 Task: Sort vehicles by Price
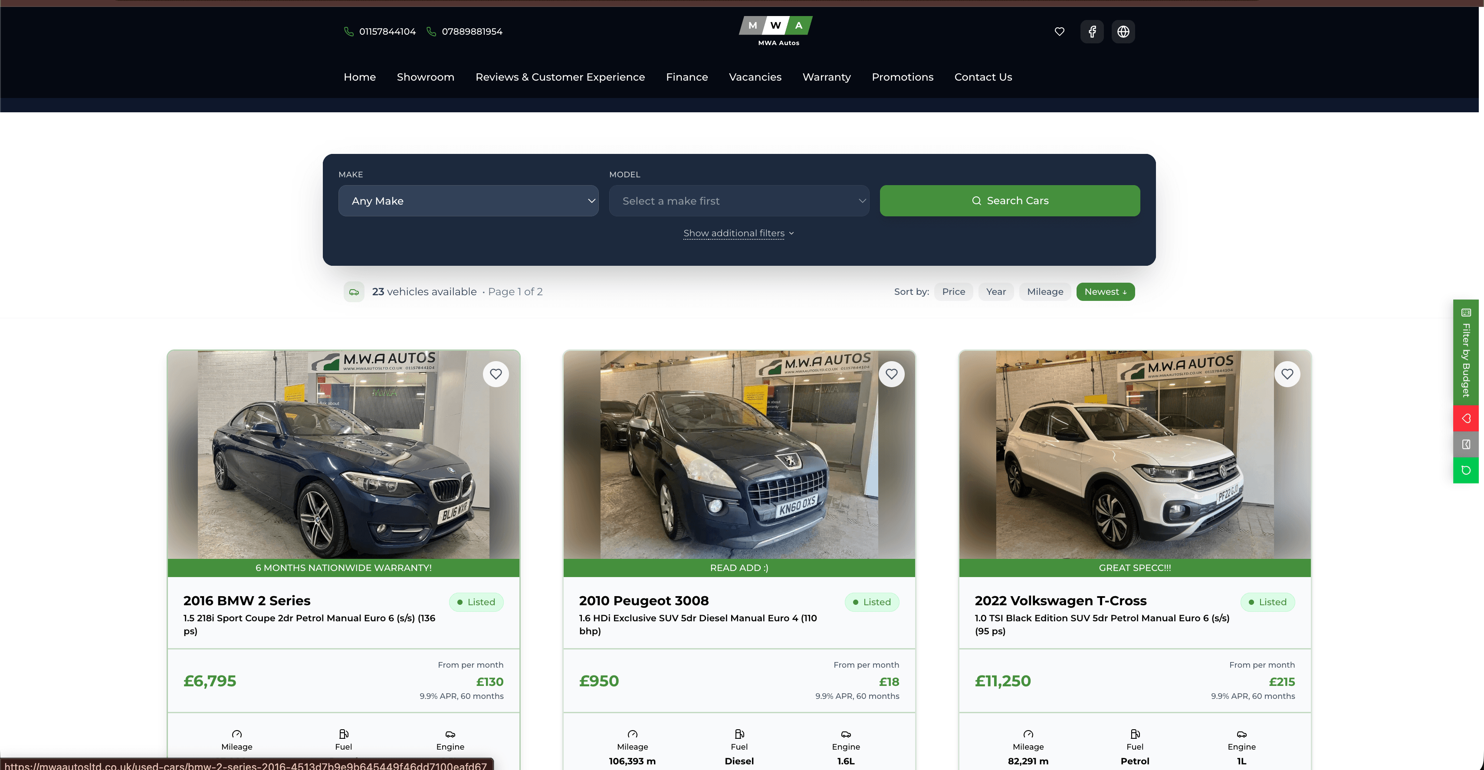coord(953,292)
